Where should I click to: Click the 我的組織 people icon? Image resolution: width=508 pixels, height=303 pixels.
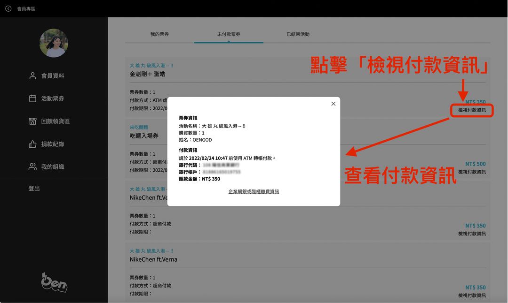(x=32, y=167)
